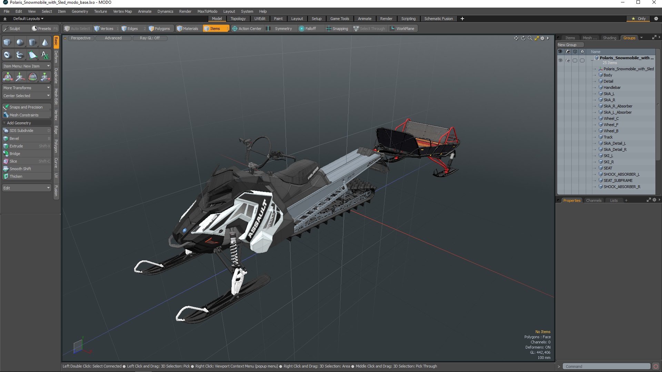Click the viewport rotate icon

523,38
